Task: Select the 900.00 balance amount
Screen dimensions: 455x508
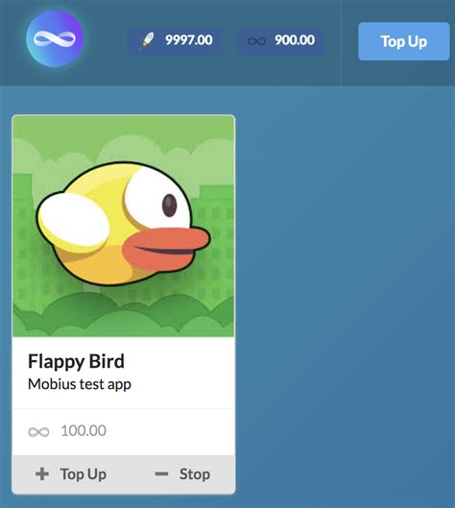Action: [295, 40]
